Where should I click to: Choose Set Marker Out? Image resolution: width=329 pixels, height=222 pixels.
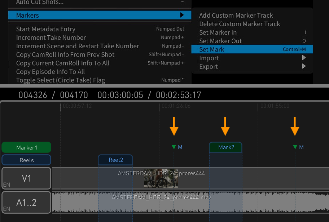(220, 41)
